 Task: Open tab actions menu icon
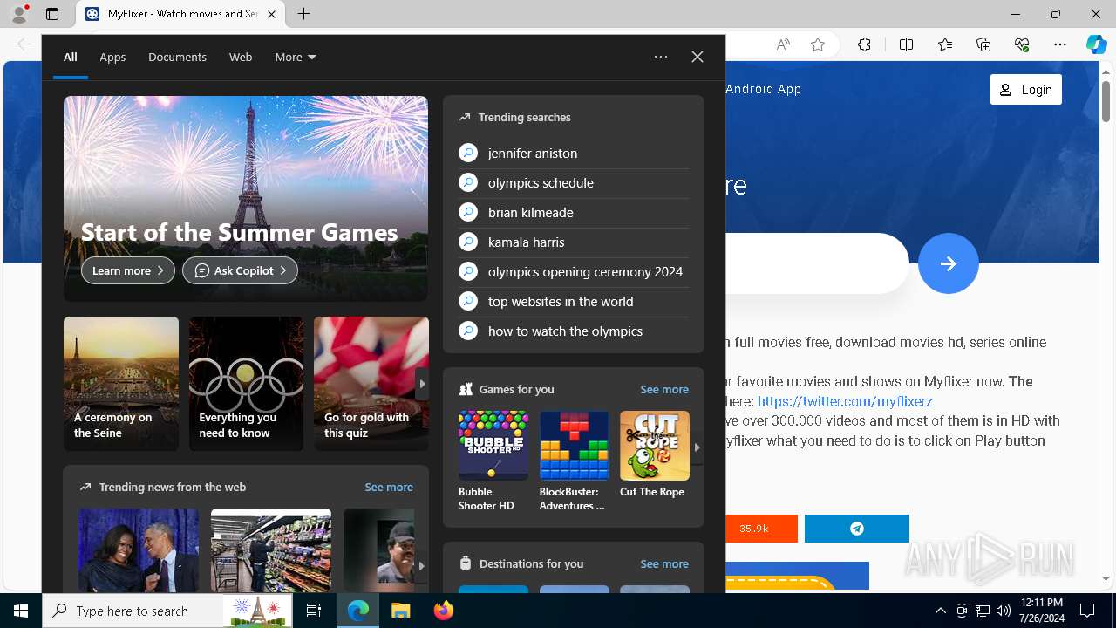(x=52, y=14)
